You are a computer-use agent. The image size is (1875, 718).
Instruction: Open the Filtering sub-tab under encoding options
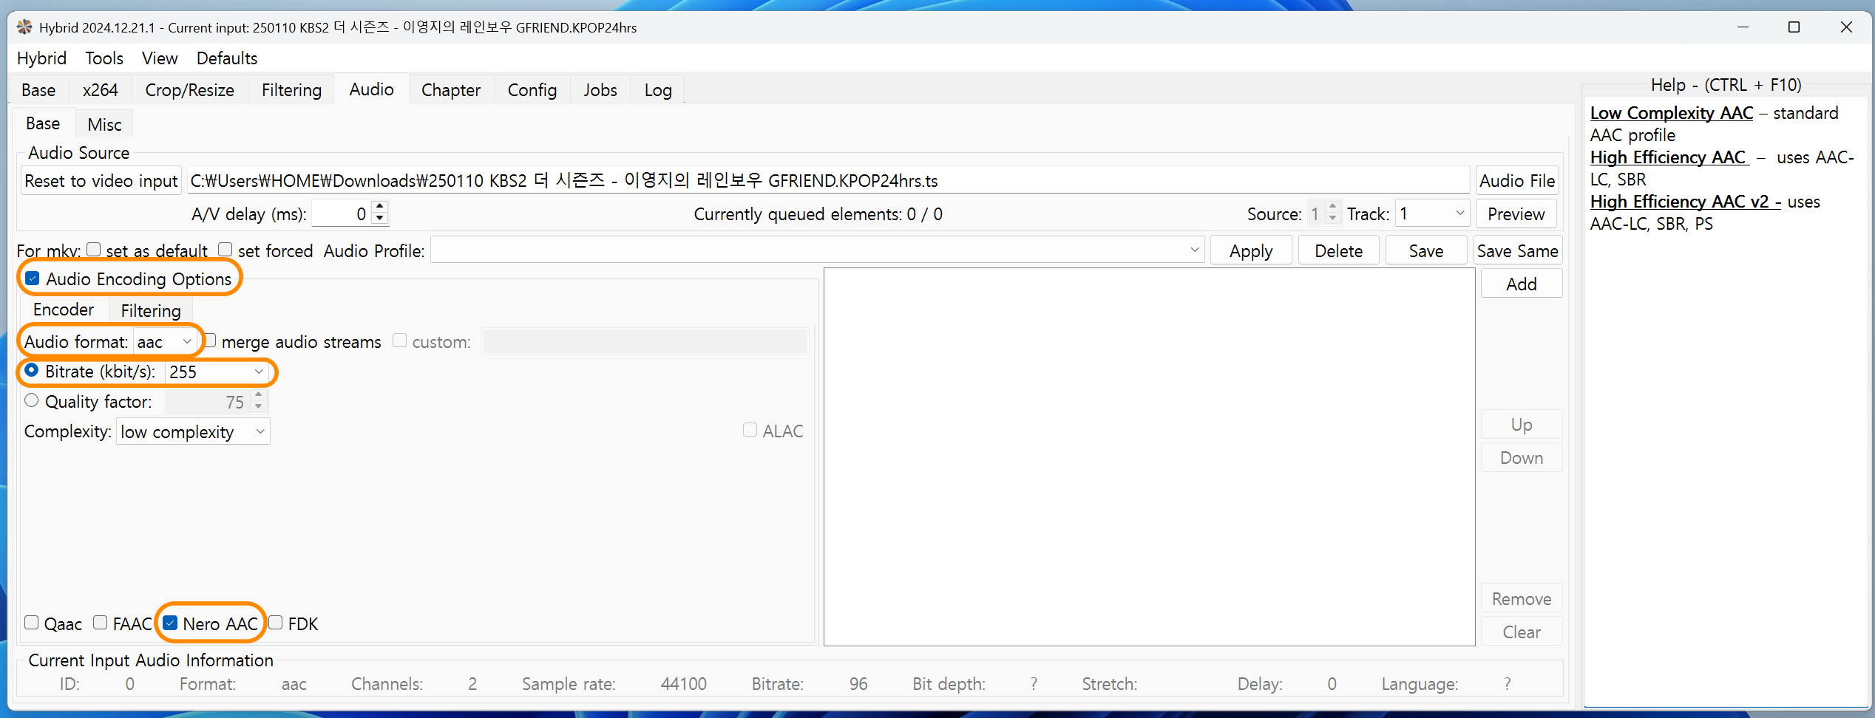(151, 311)
